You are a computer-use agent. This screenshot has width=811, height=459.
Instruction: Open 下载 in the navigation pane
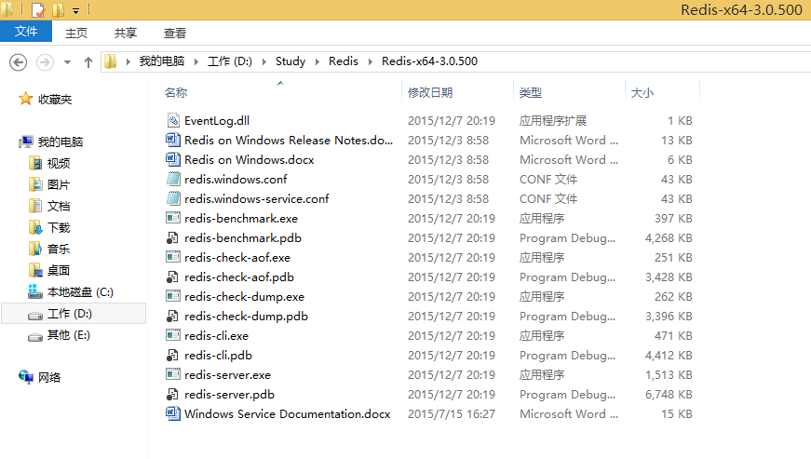[x=59, y=227]
